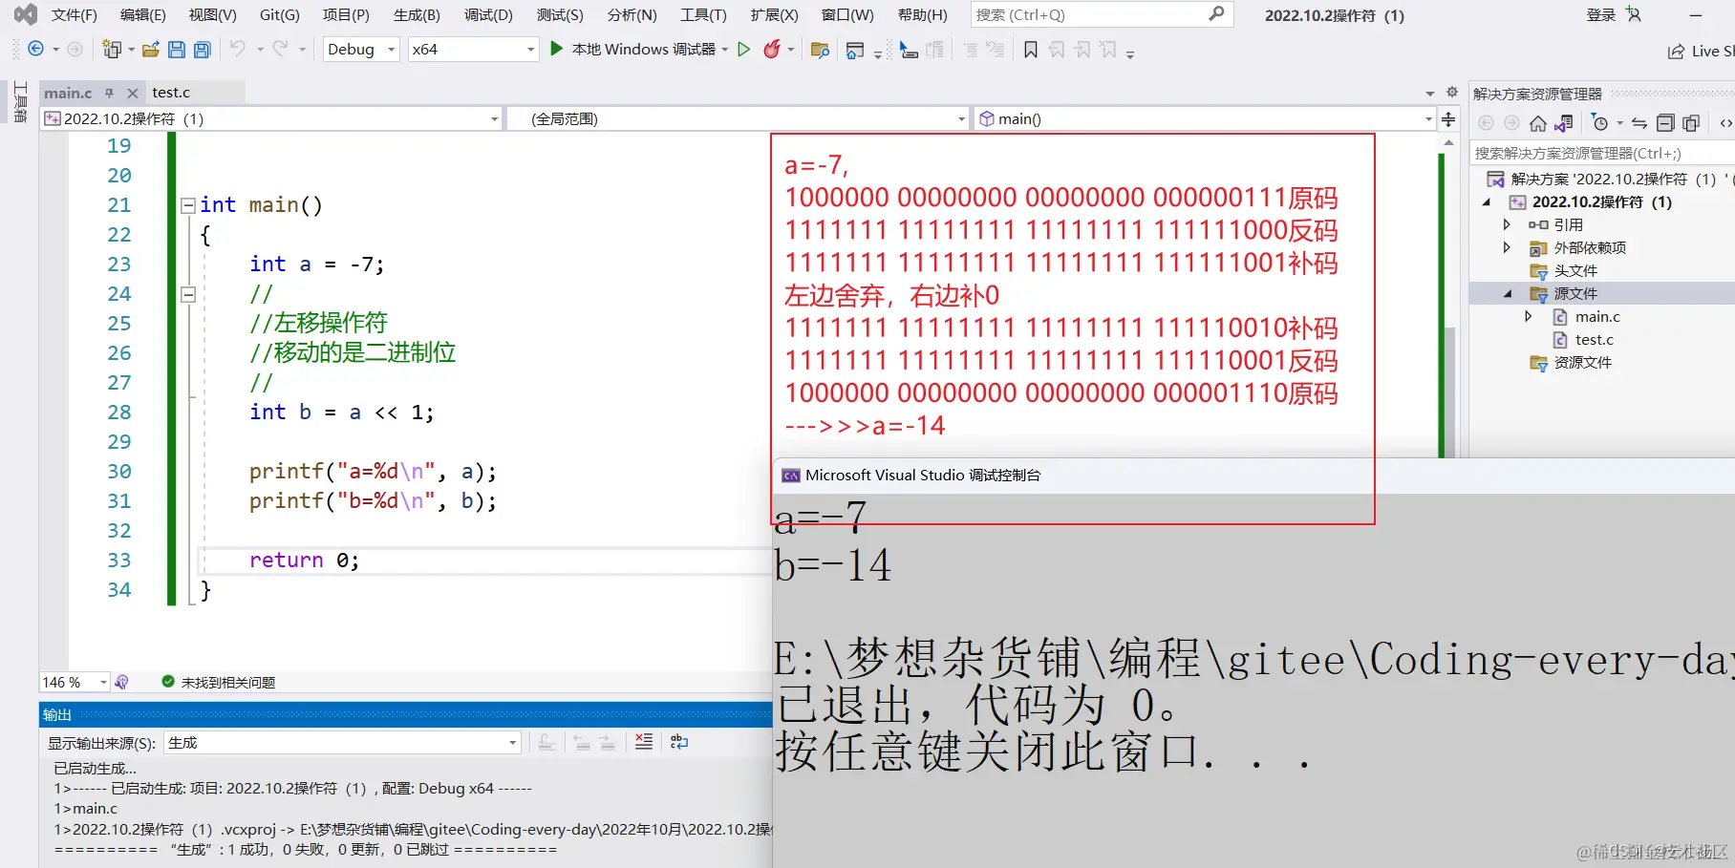
Task: Click the top search box 搜索 (Ctrl+Q)
Action: pyautogui.click(x=1102, y=14)
